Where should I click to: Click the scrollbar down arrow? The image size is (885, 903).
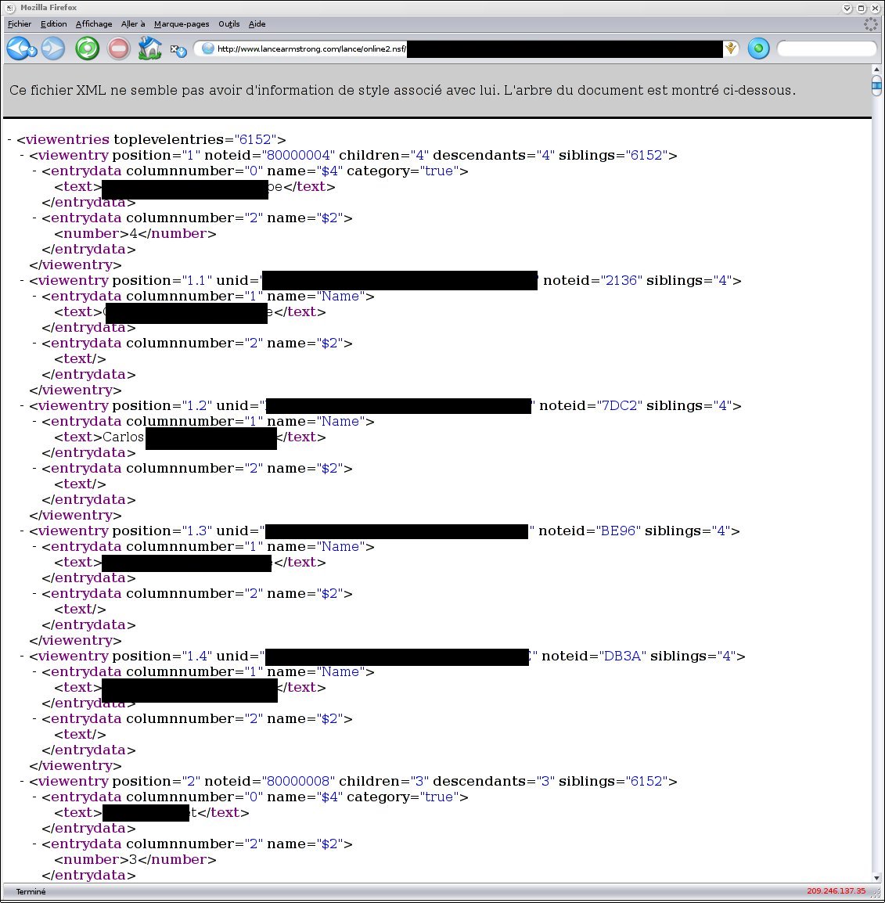point(877,877)
